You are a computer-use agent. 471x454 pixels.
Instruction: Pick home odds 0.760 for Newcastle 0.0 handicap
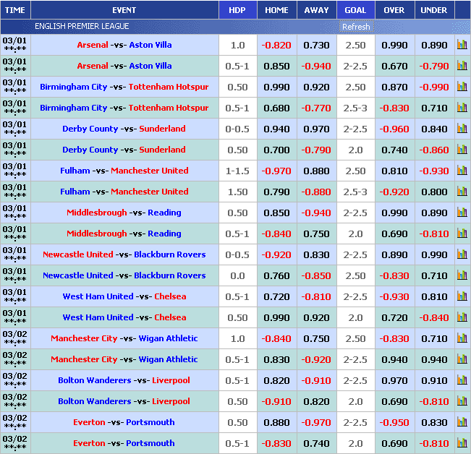[x=276, y=275]
